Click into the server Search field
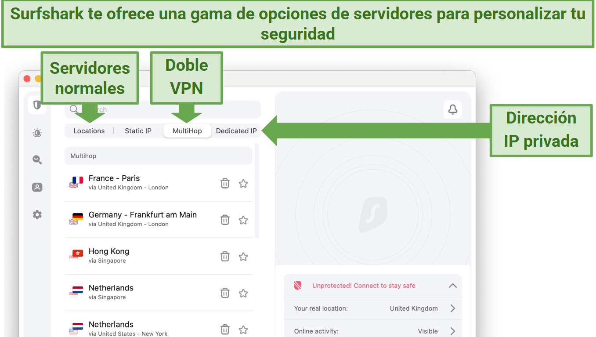 (x=163, y=109)
